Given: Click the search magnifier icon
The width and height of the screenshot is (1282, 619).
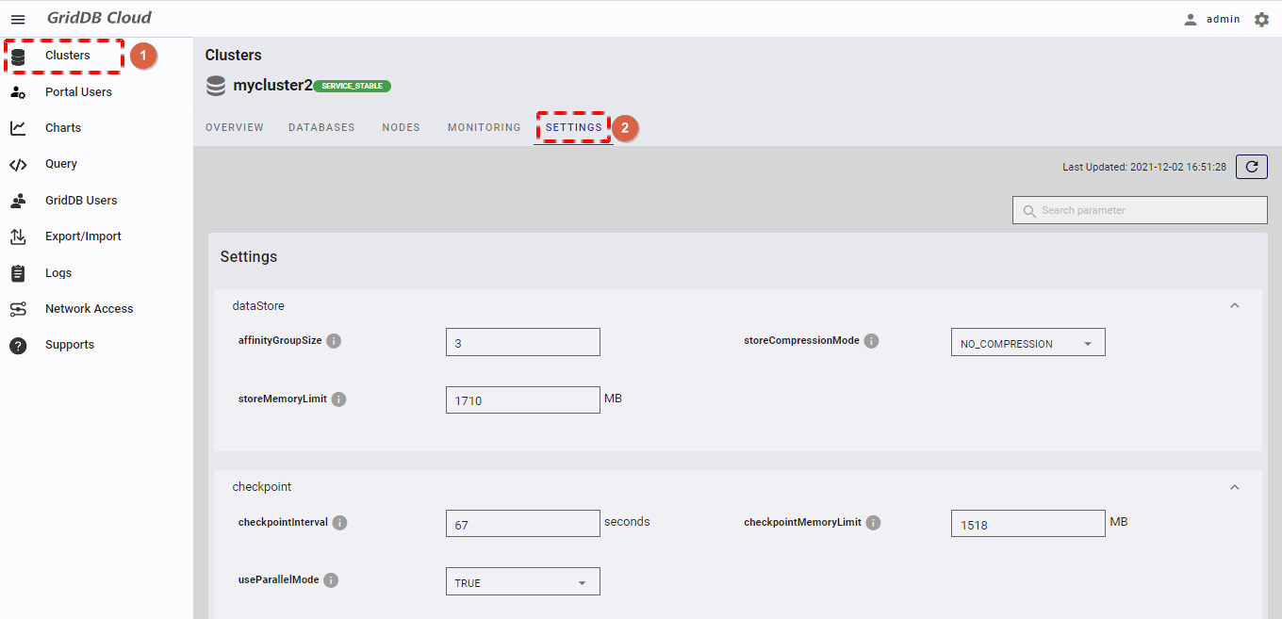Looking at the screenshot, I should pos(1028,211).
